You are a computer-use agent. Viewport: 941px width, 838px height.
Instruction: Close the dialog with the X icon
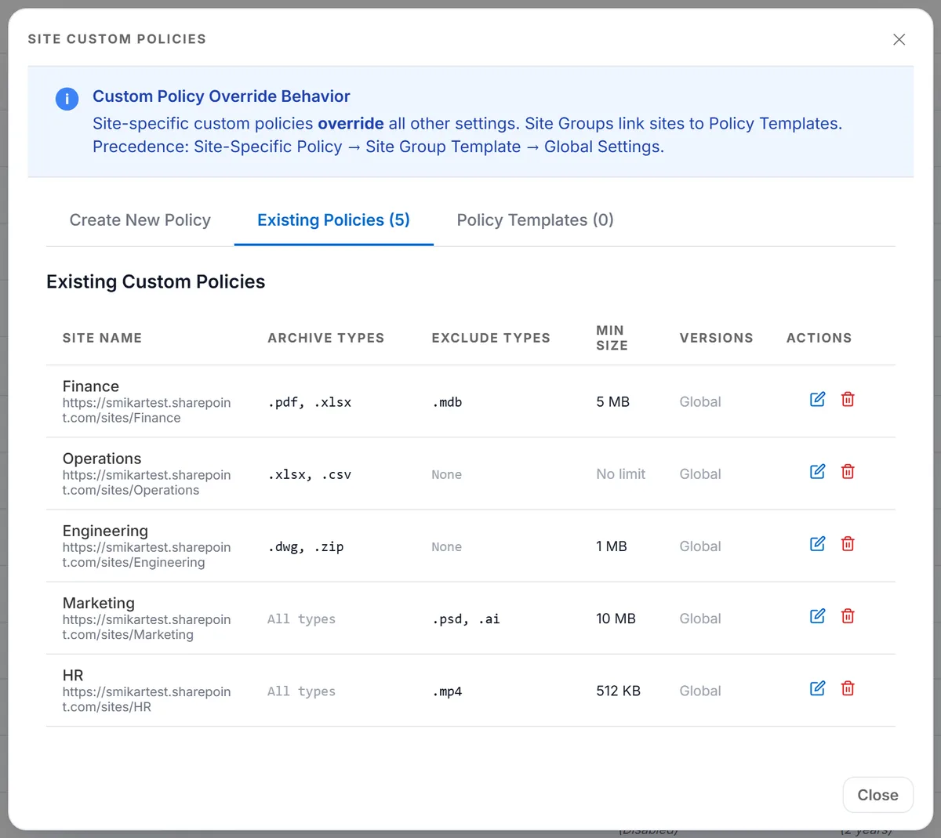point(899,39)
